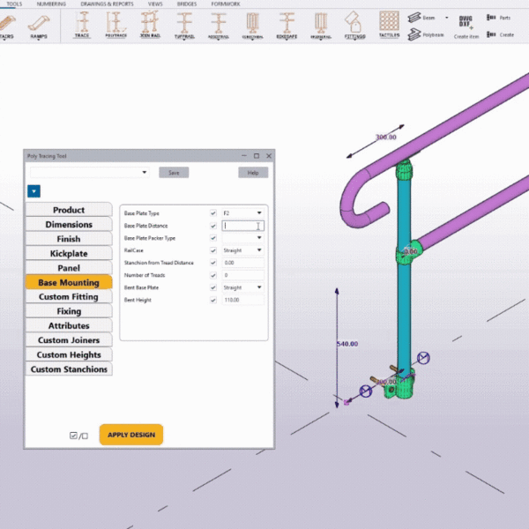529x529 pixels.
Task: Select the Ramps tool in the ribbon
Action: tap(39, 26)
